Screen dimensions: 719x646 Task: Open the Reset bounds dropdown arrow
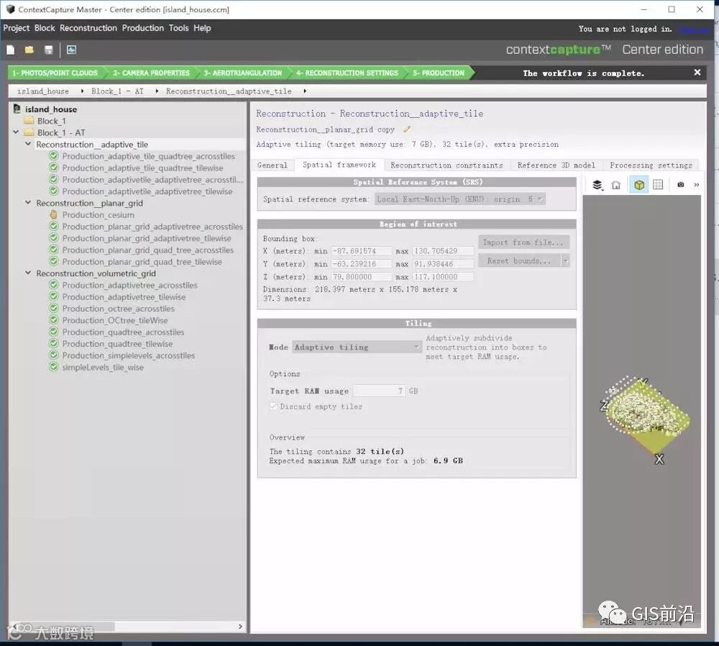(565, 260)
